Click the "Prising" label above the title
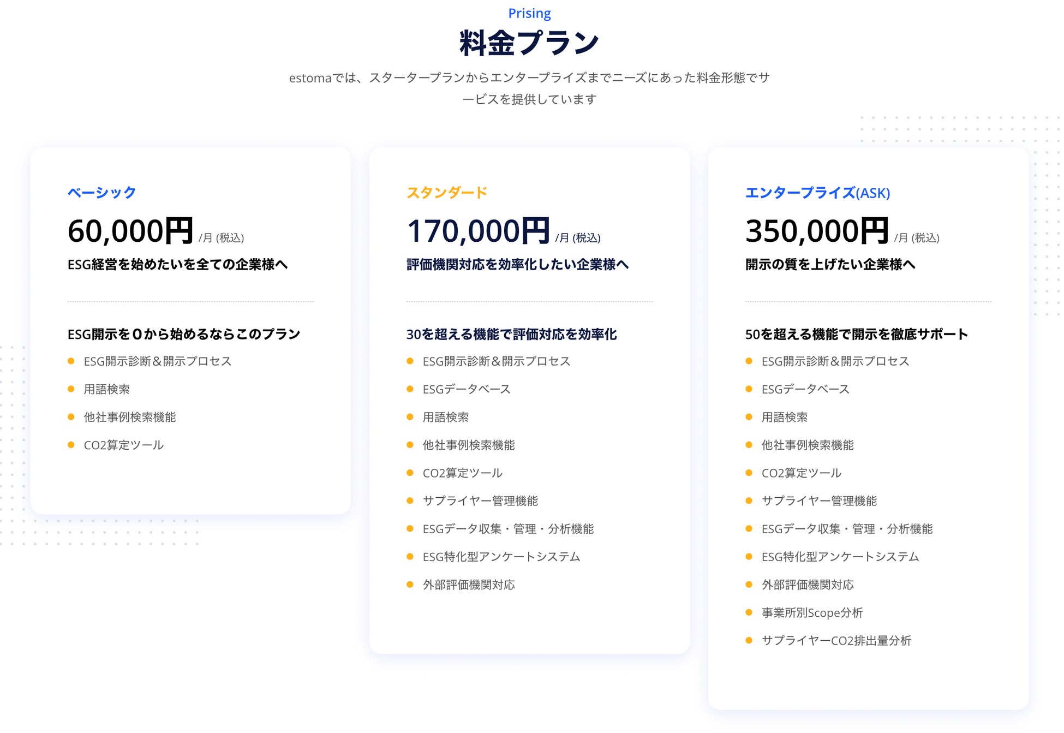The width and height of the screenshot is (1064, 733). coord(529,13)
